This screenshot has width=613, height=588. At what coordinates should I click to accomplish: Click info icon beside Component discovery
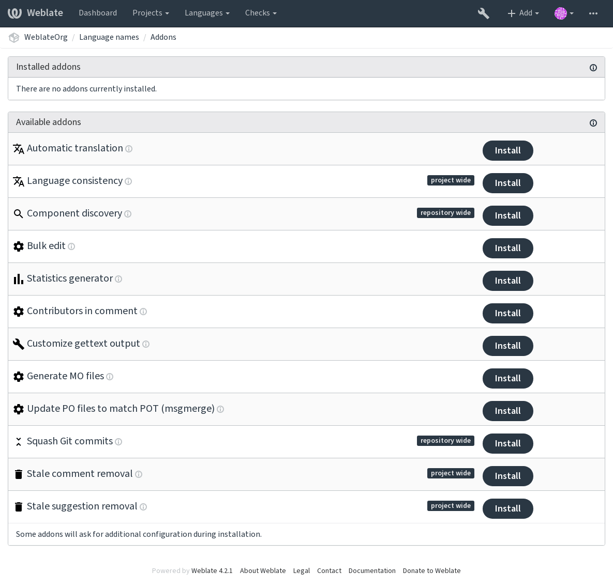(x=128, y=214)
